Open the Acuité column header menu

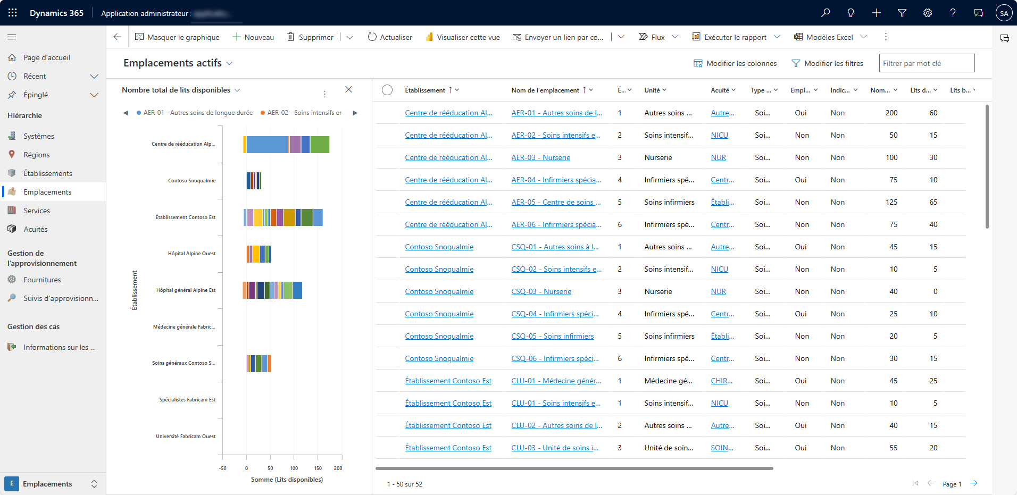[x=723, y=90]
